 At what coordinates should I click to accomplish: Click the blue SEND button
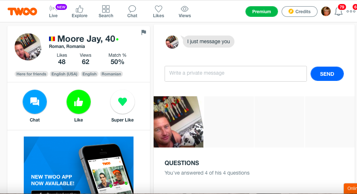pos(327,74)
